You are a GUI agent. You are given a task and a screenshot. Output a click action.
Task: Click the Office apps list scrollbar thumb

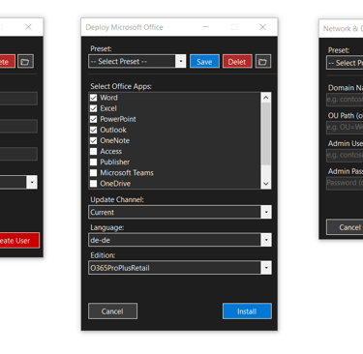tap(266, 133)
